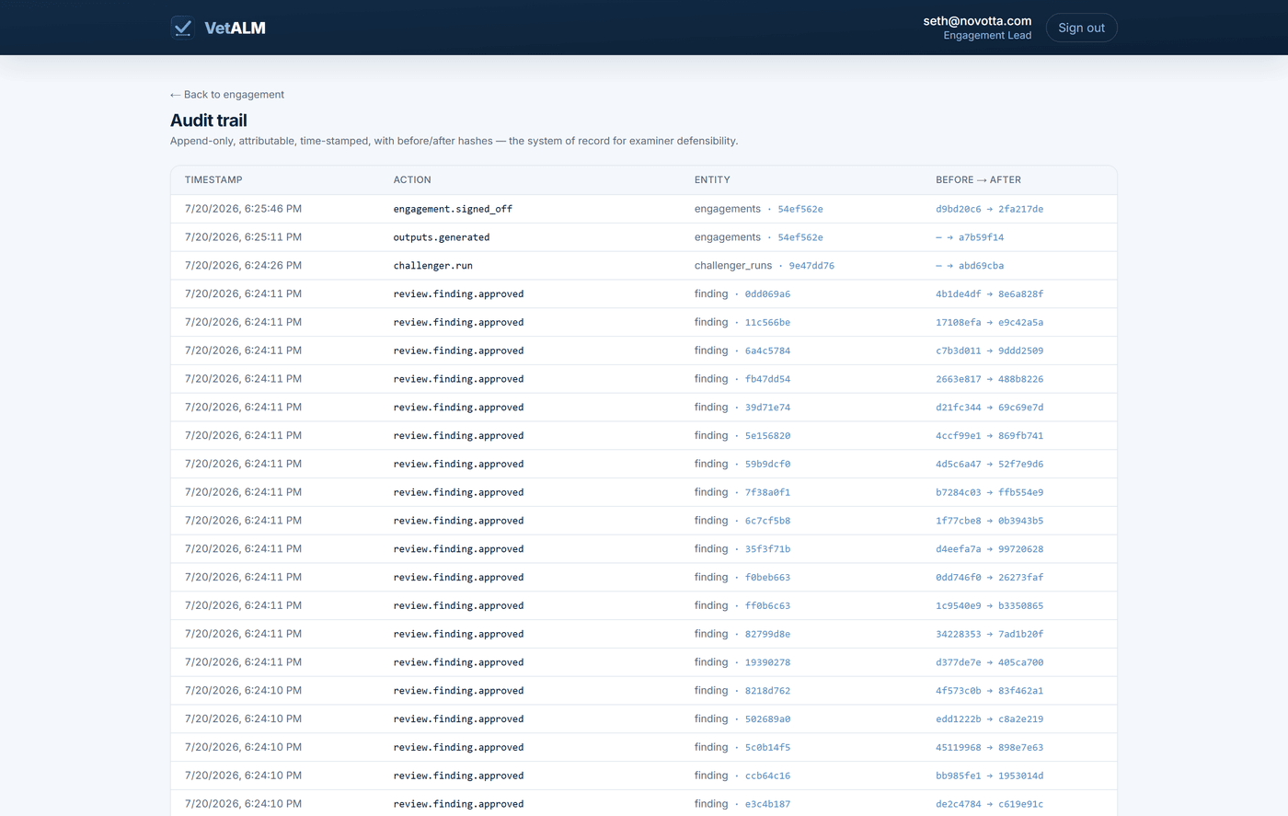The width and height of the screenshot is (1288, 816).
Task: Click finding id fb47dd54
Action: pyautogui.click(x=767, y=379)
